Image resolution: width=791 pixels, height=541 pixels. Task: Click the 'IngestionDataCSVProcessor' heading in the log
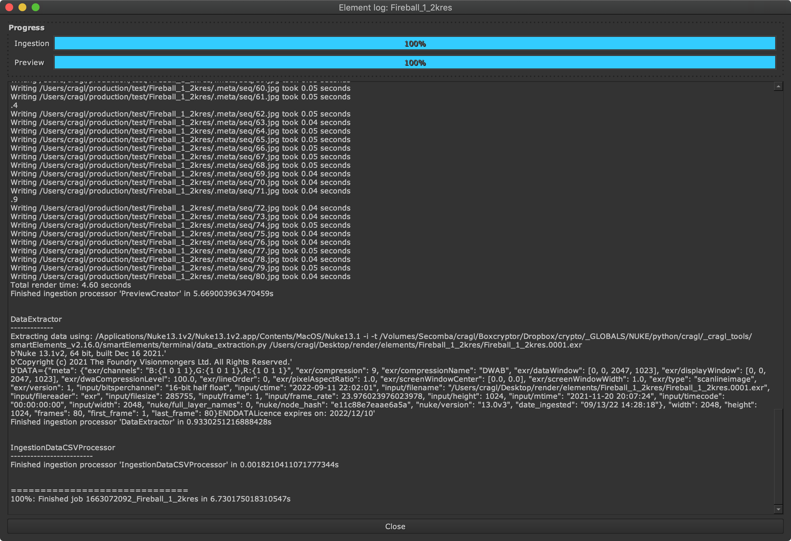(x=63, y=448)
